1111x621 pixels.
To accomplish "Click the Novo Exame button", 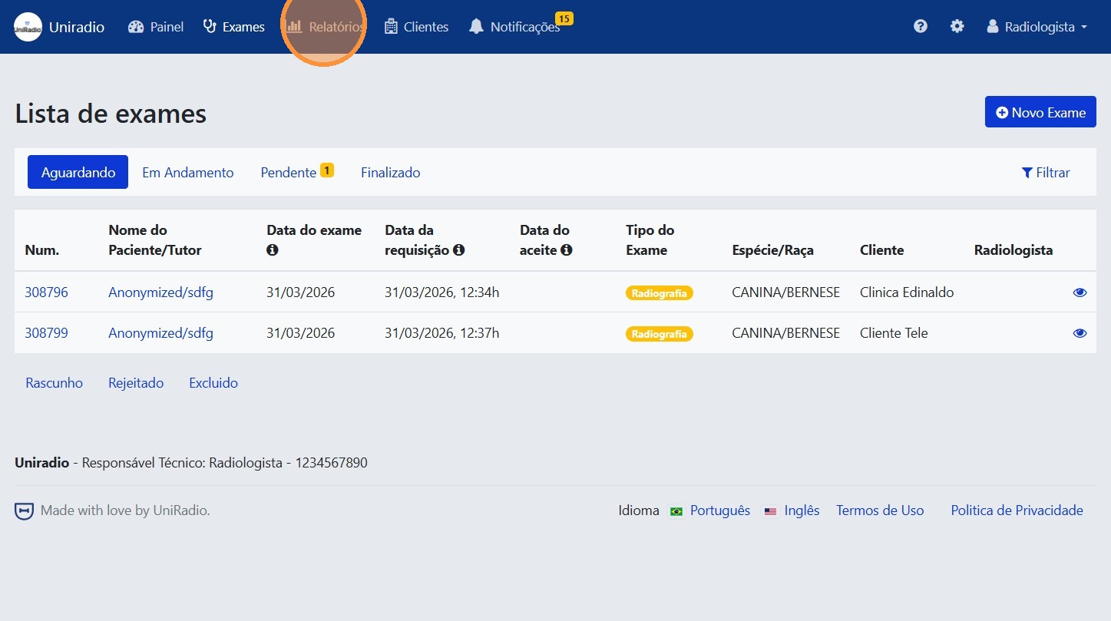I will pos(1040,113).
